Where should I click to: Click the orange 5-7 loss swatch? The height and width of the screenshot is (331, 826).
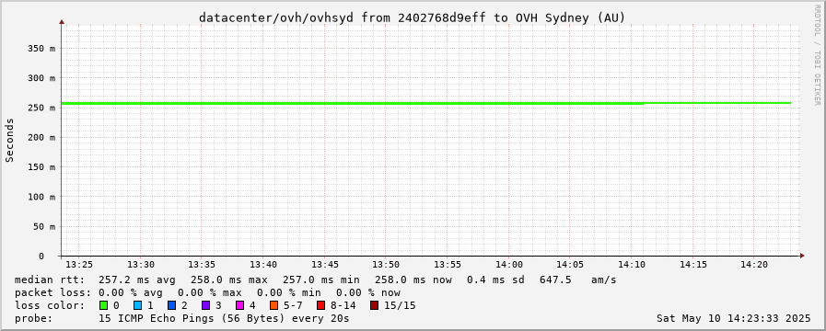click(x=273, y=305)
